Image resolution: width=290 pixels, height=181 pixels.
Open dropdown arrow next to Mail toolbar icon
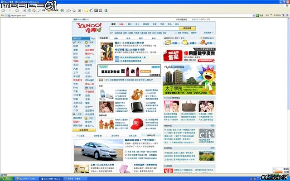71,10
